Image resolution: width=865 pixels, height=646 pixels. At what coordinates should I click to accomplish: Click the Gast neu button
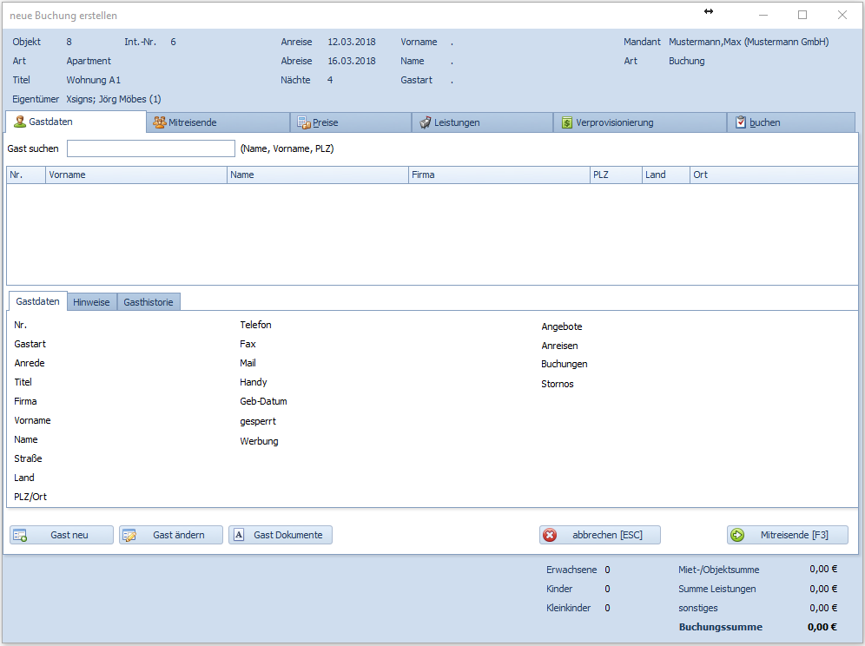pos(62,535)
